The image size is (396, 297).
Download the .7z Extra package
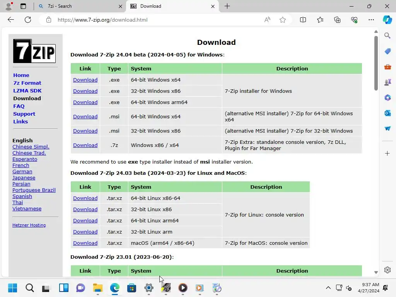[x=85, y=145]
